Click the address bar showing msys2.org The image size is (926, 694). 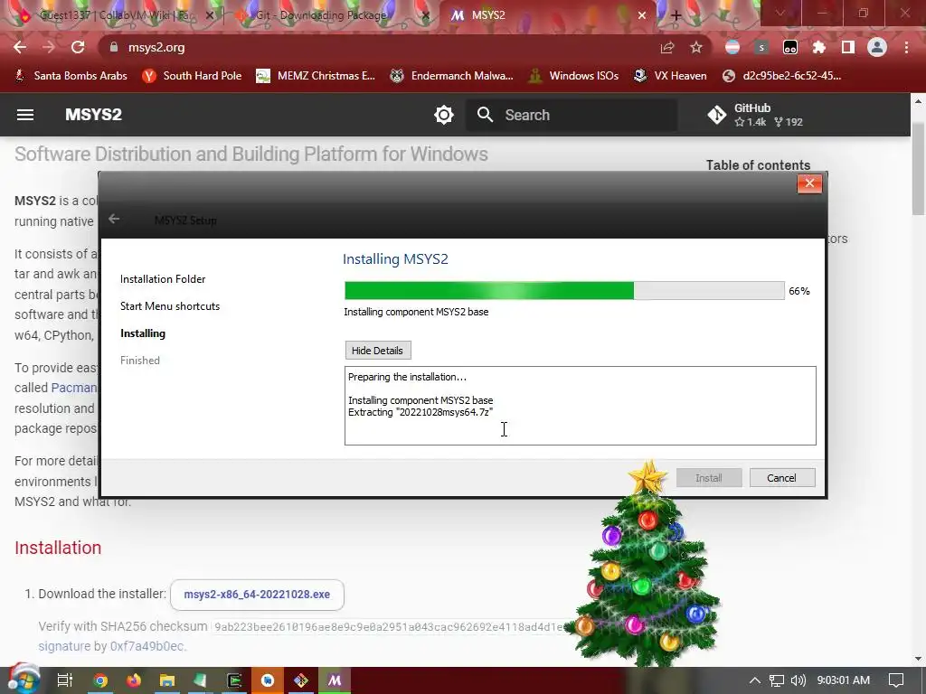378,47
